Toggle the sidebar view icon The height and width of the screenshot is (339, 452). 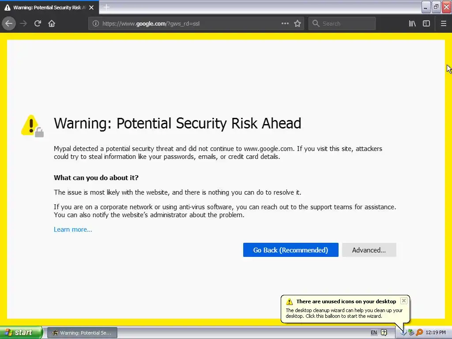(426, 24)
